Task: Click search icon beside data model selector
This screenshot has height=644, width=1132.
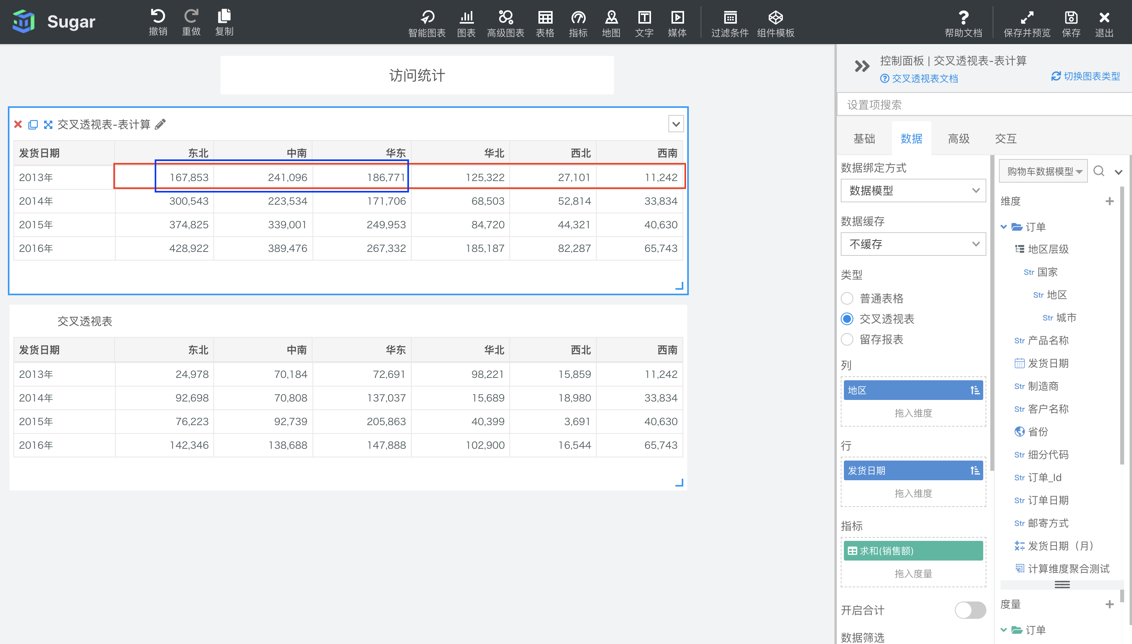Action: pos(1099,171)
